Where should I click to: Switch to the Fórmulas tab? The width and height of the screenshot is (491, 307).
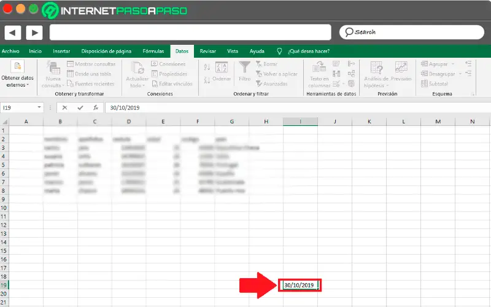coord(153,51)
